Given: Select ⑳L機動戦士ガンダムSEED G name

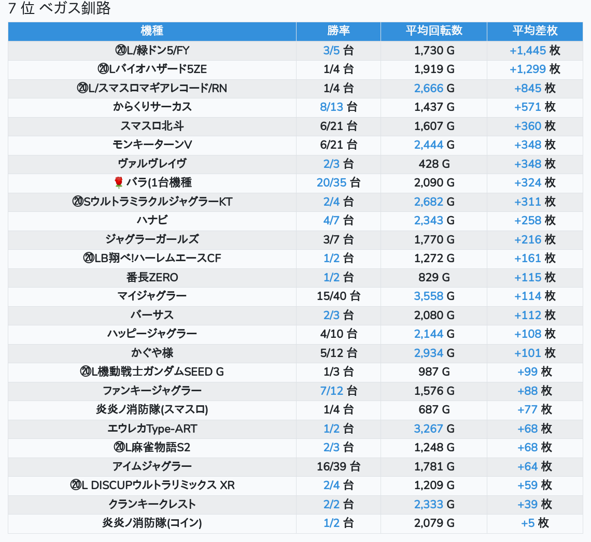Looking at the screenshot, I should pos(152,372).
